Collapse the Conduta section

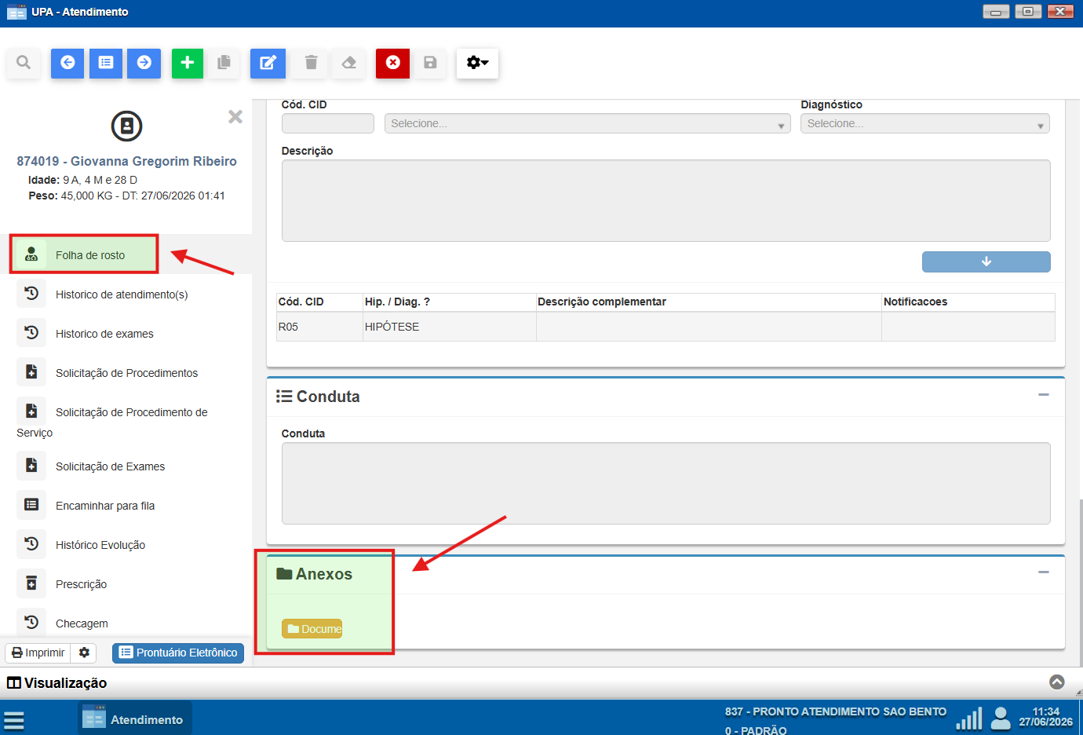click(1044, 394)
